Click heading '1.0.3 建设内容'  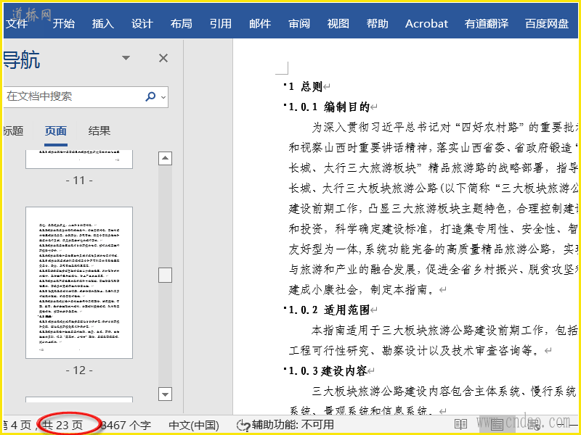click(x=328, y=370)
